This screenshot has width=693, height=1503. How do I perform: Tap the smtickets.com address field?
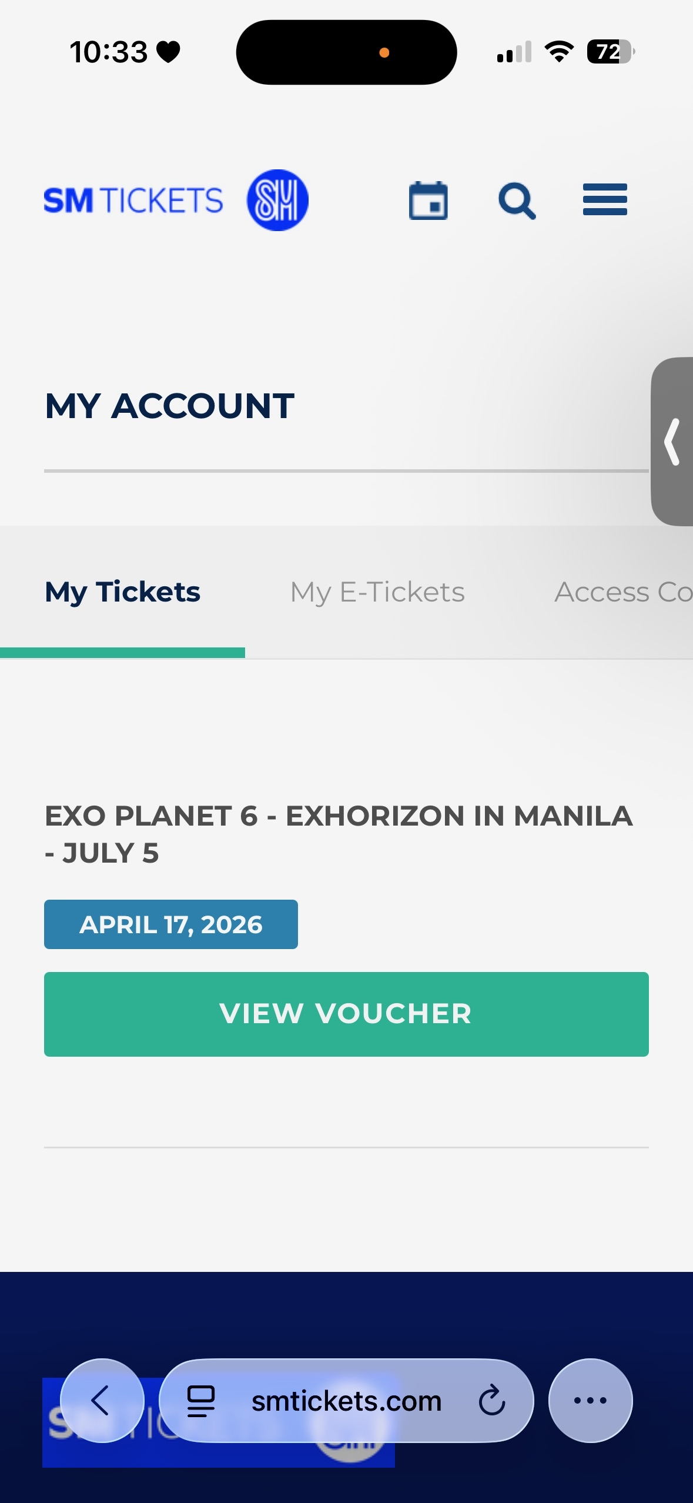coord(346,1401)
